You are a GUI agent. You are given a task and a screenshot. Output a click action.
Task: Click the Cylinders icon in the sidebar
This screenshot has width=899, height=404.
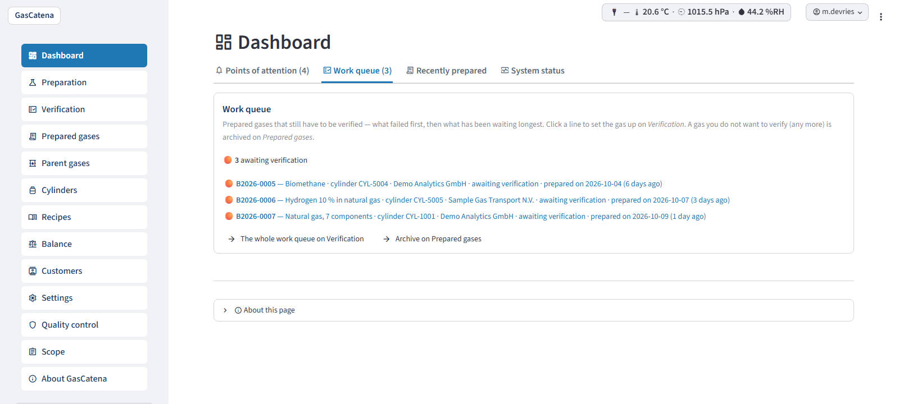[x=33, y=190]
